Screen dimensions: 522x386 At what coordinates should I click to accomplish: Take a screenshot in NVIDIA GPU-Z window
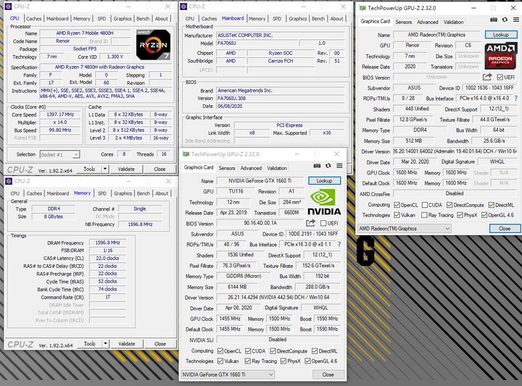[x=317, y=166]
